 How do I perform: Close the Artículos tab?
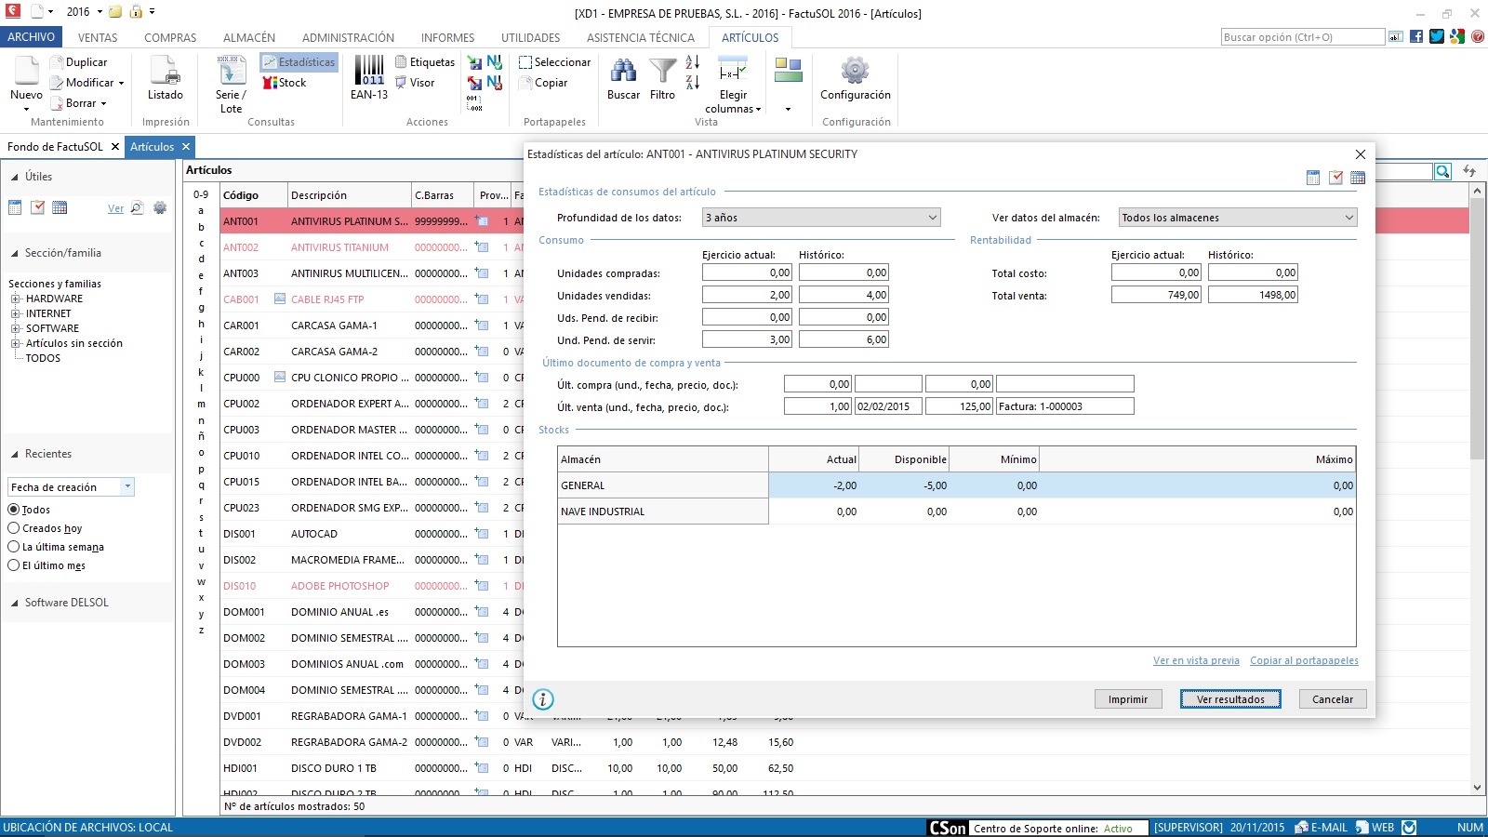pyautogui.click(x=186, y=147)
